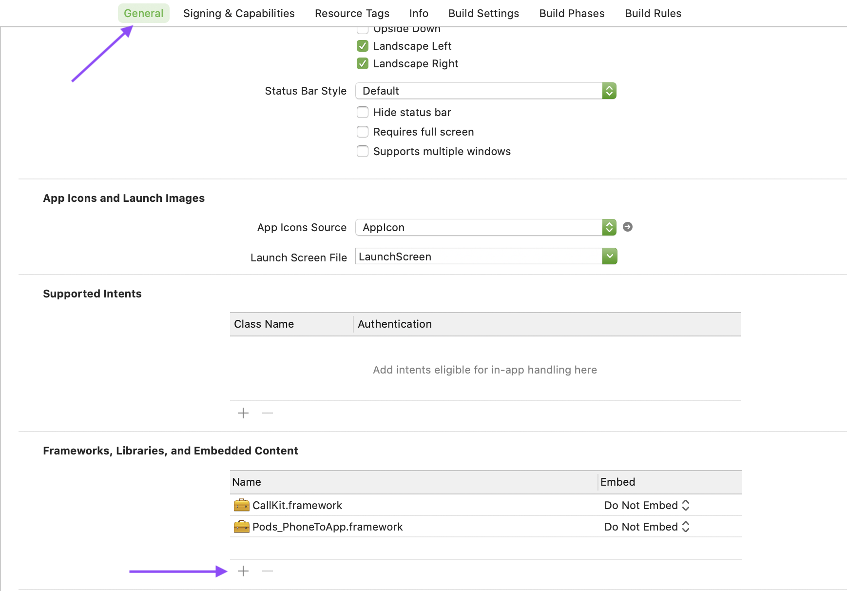Enable Hide status bar
Viewport: 847px width, 591px height.
click(x=363, y=112)
